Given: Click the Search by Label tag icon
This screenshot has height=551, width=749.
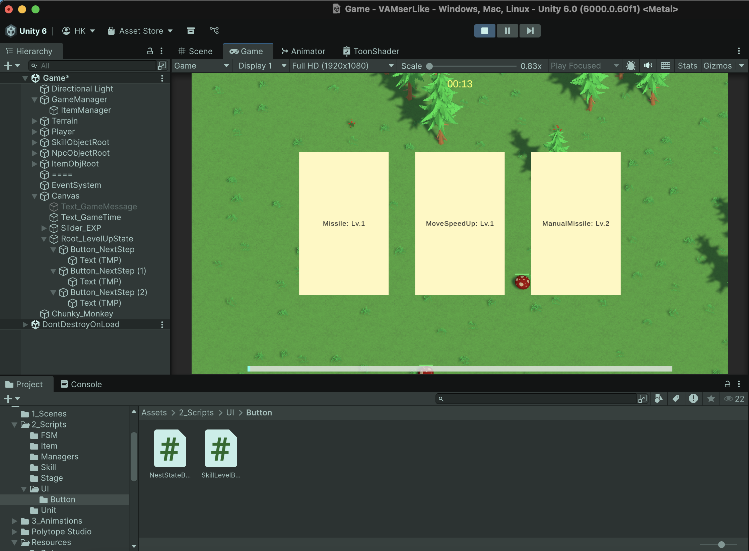Looking at the screenshot, I should point(676,398).
